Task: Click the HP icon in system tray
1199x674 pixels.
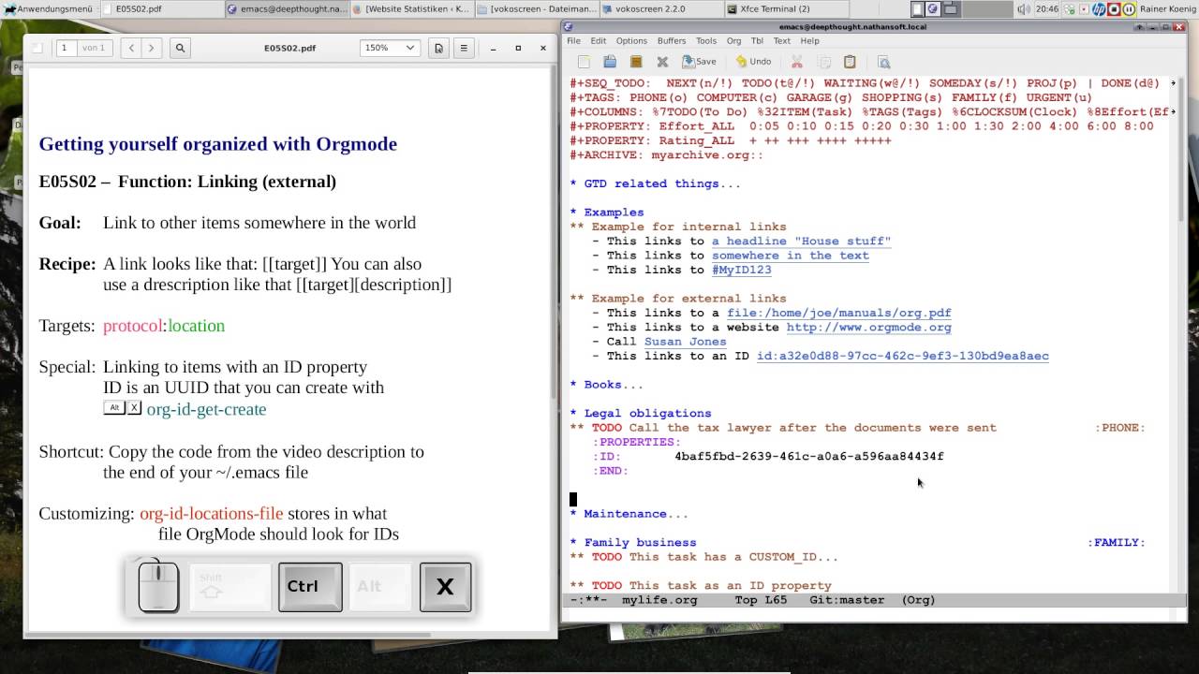Action: (1100, 8)
